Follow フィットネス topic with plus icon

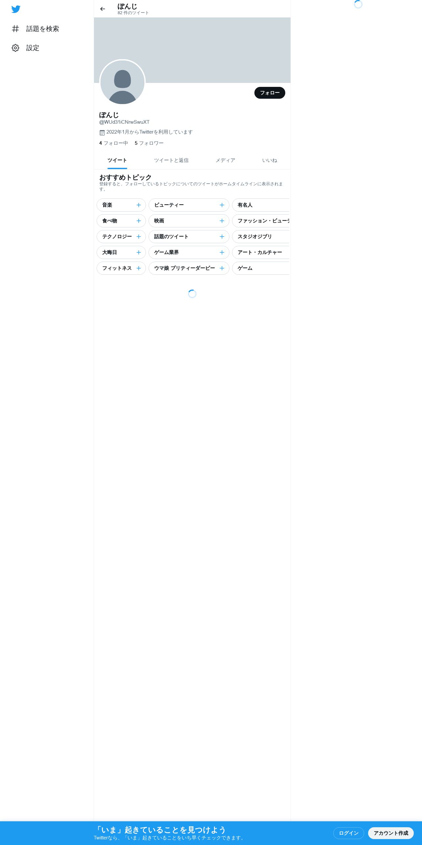click(x=139, y=268)
